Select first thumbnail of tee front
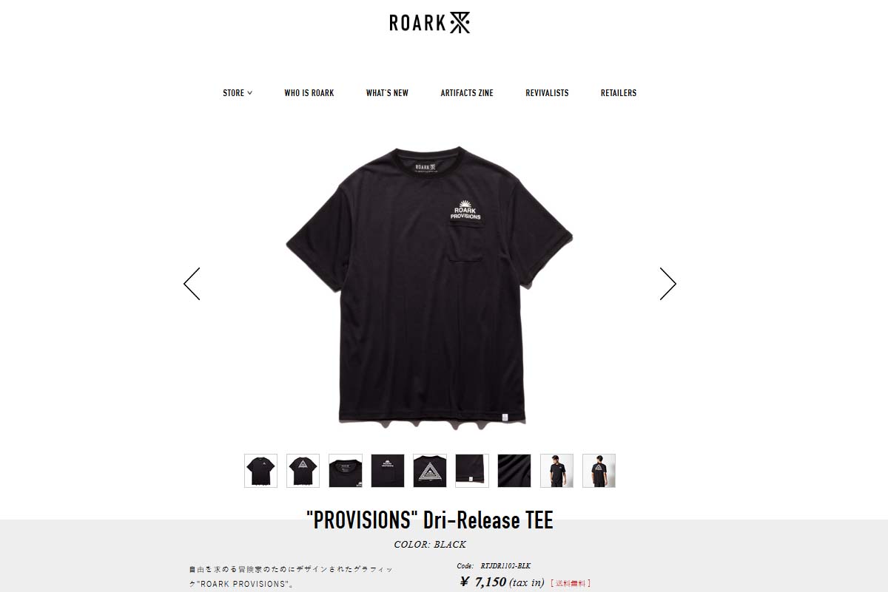888x592 pixels. (261, 471)
